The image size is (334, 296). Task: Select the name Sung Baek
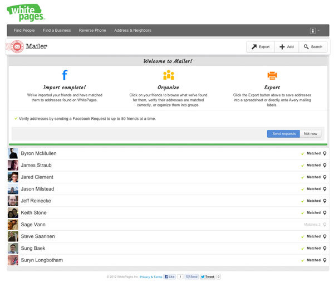pyautogui.click(x=33, y=248)
